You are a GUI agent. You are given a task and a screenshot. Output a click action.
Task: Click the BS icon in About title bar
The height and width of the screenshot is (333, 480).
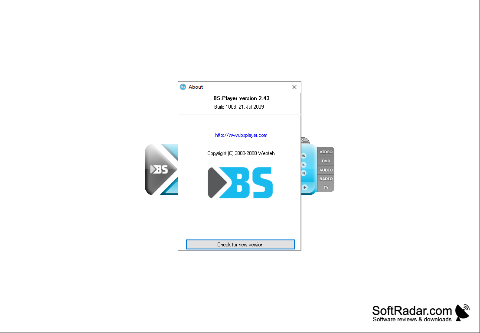click(183, 87)
